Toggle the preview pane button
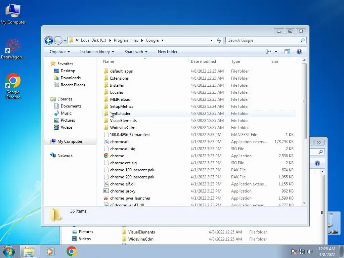Viewport: 344px width, 258px height. (x=287, y=52)
